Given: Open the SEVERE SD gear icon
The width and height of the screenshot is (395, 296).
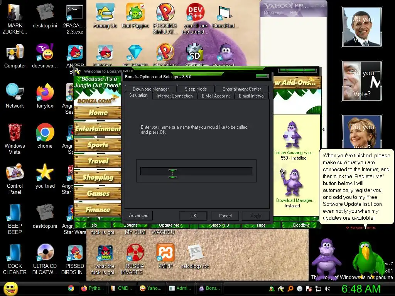Looking at the screenshot, I should (195, 52).
